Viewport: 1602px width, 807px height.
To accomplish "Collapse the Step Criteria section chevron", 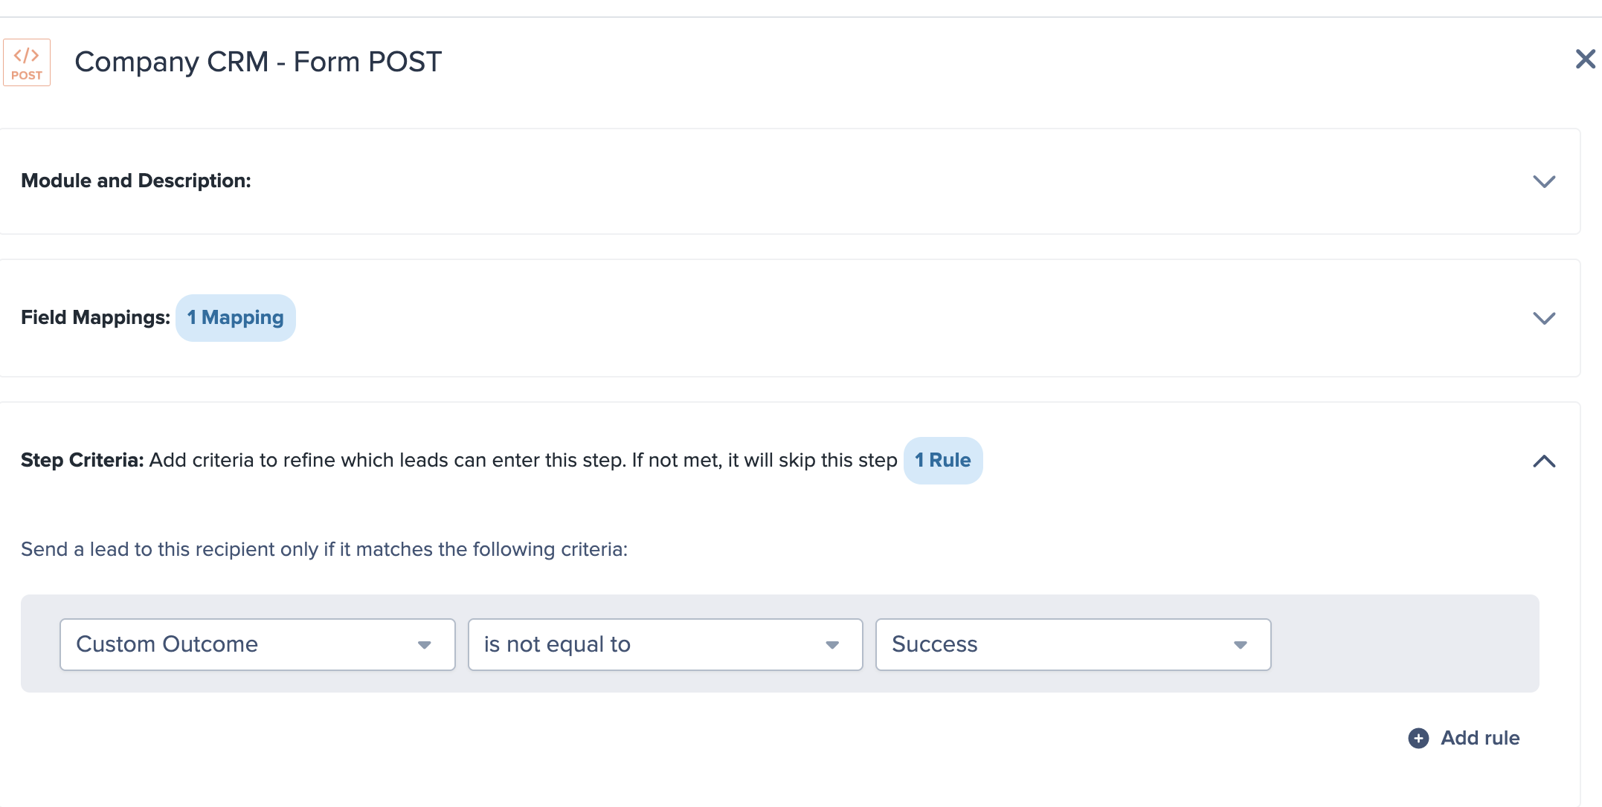I will tap(1544, 461).
